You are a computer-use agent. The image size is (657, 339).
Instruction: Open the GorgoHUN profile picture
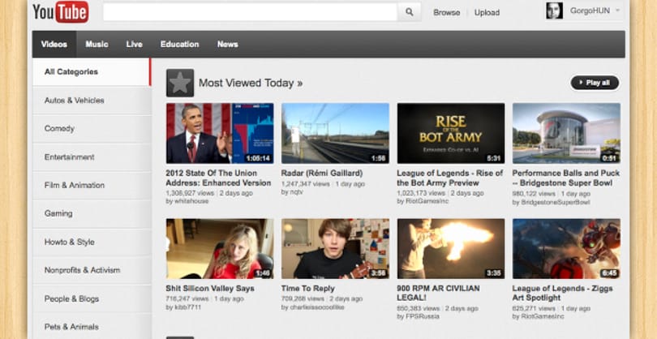[554, 11]
